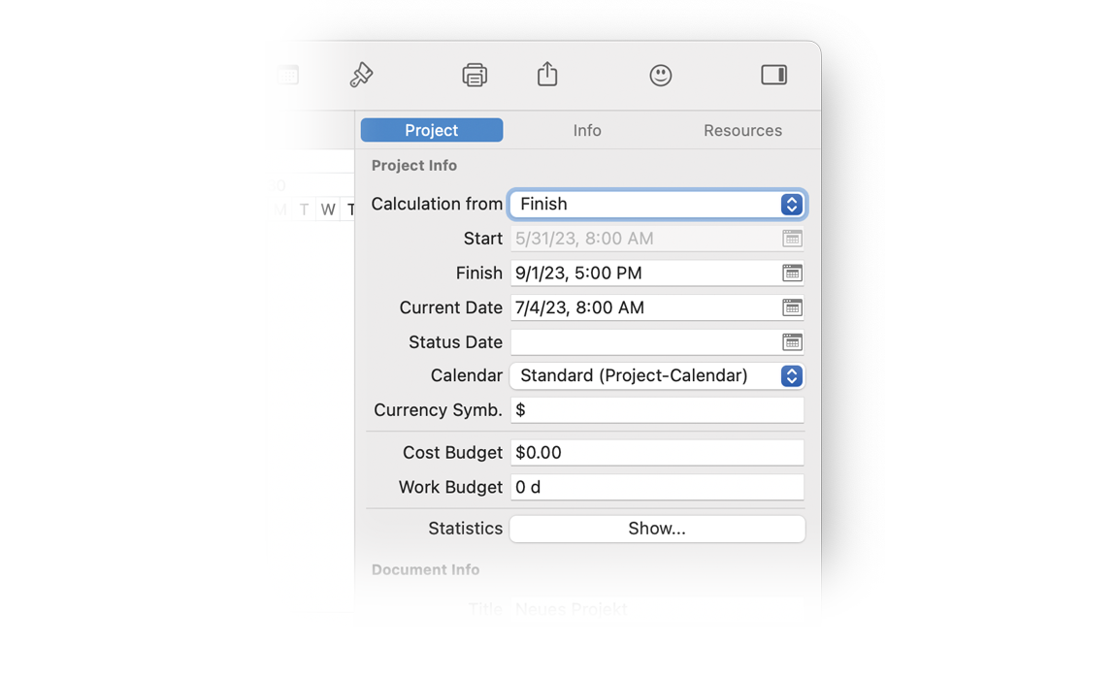Open the Share menu icon
1116x677 pixels.
click(x=547, y=74)
